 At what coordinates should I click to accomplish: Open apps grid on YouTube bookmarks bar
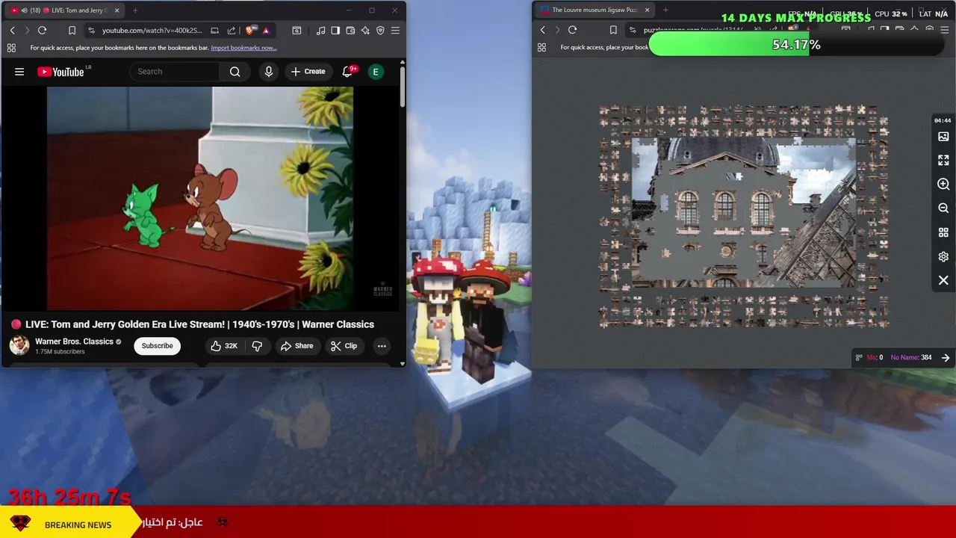coord(11,48)
